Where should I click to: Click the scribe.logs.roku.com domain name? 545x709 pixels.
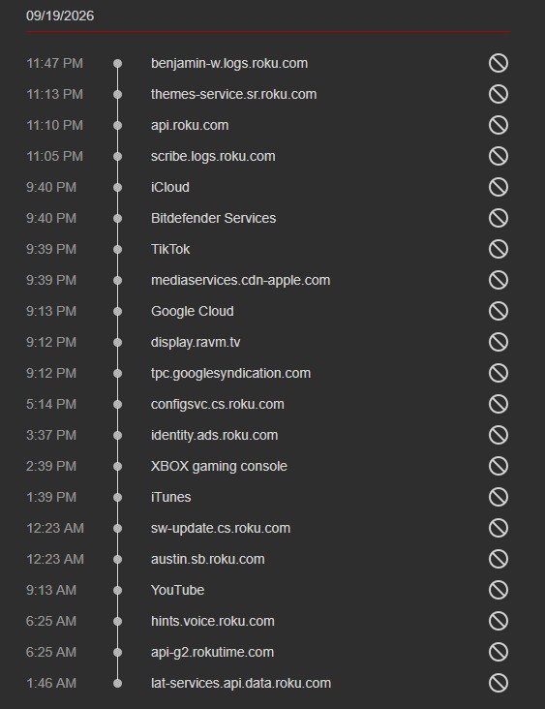coord(213,156)
